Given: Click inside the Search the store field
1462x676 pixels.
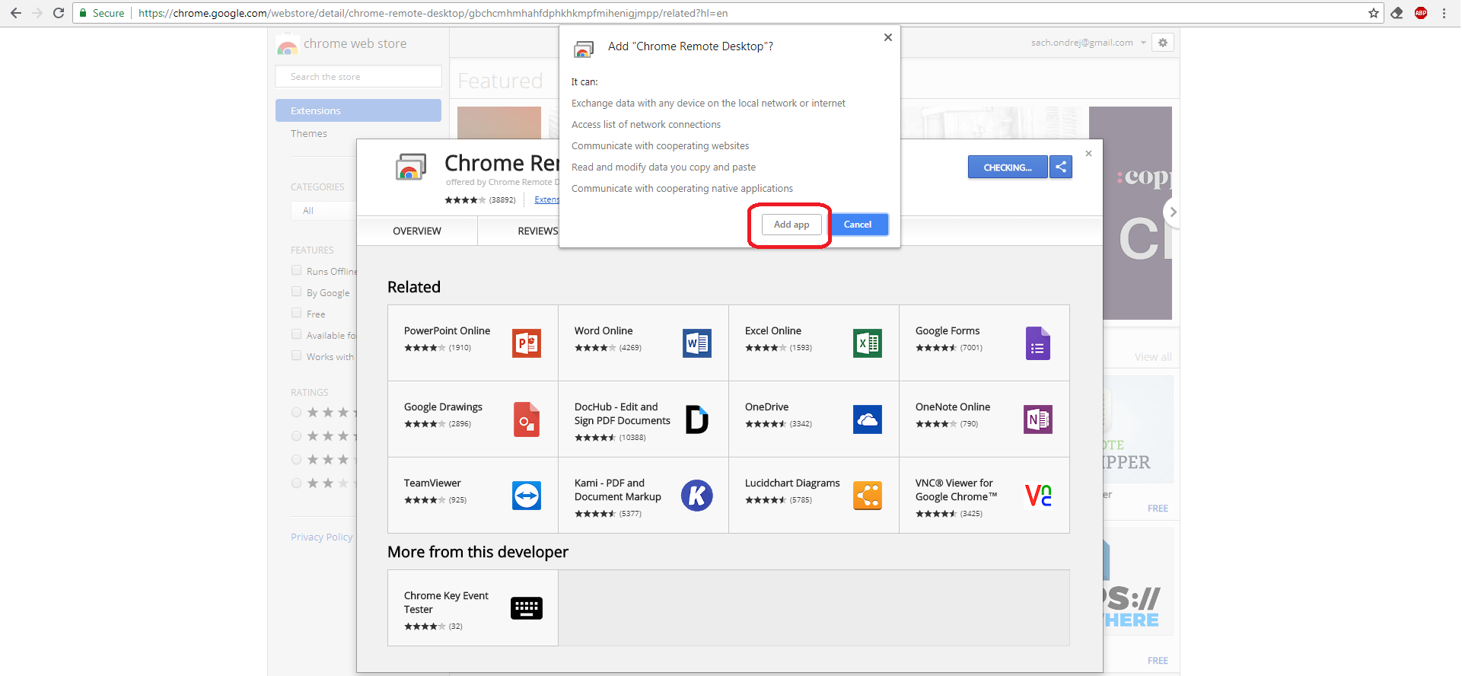Looking at the screenshot, I should click(x=358, y=77).
